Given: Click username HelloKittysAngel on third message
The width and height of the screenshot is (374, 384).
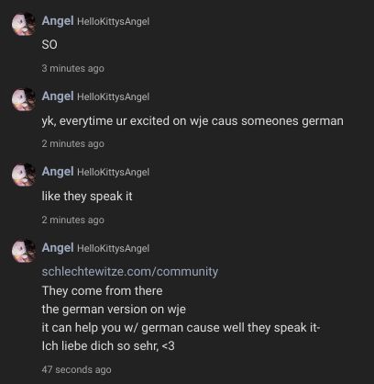Looking at the screenshot, I should (113, 173).
